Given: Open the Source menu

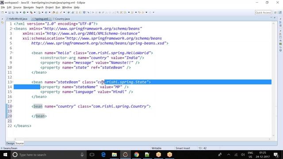Looking at the screenshot, I should 17,8.
